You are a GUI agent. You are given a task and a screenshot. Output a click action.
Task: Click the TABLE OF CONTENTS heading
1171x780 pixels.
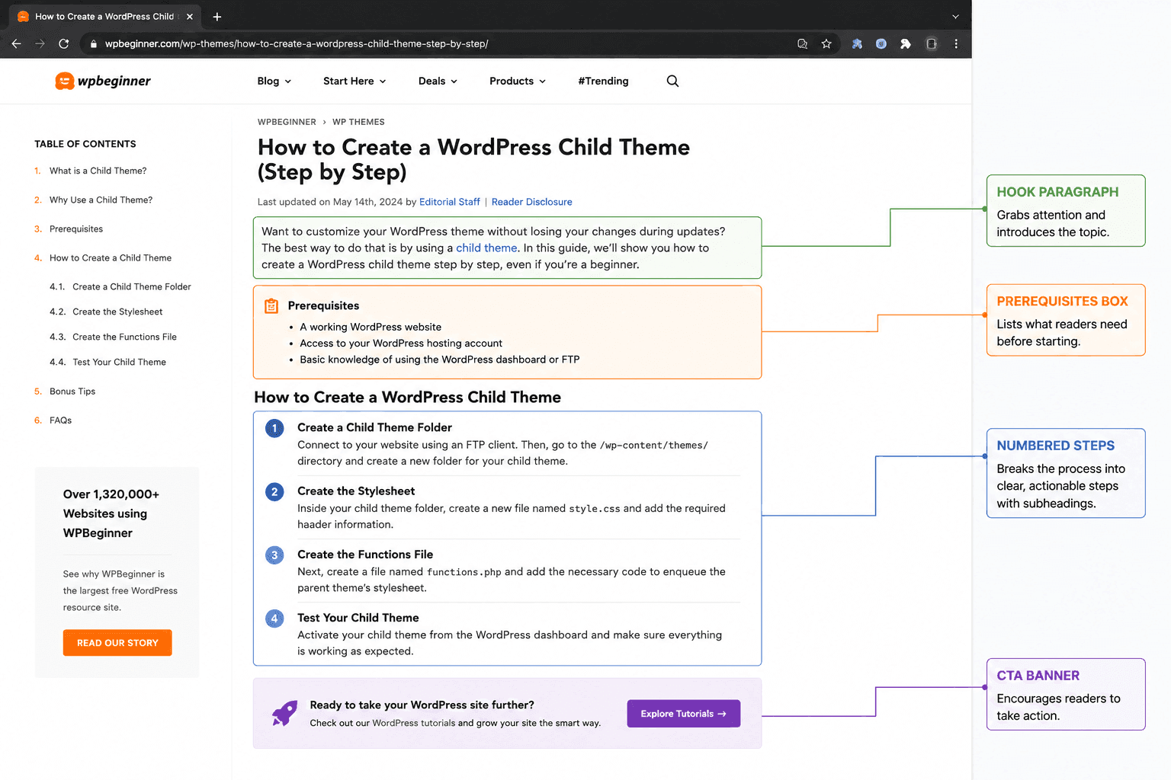pyautogui.click(x=85, y=144)
